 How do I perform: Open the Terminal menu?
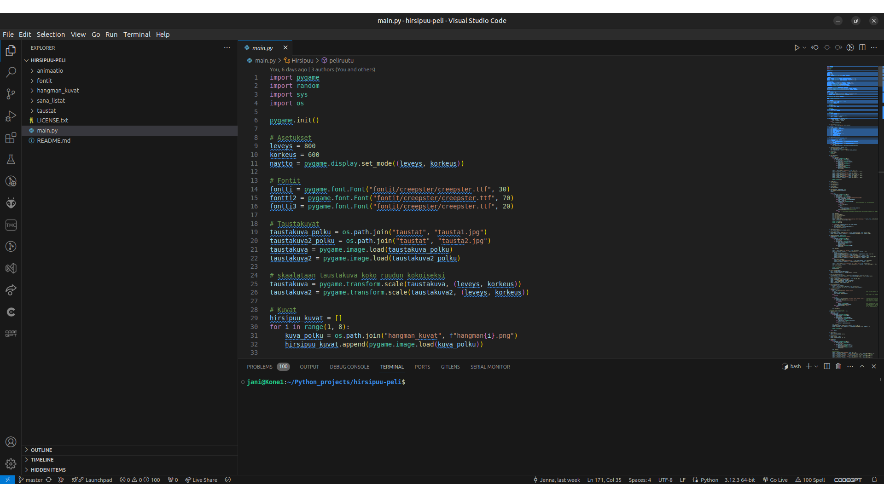137,35
